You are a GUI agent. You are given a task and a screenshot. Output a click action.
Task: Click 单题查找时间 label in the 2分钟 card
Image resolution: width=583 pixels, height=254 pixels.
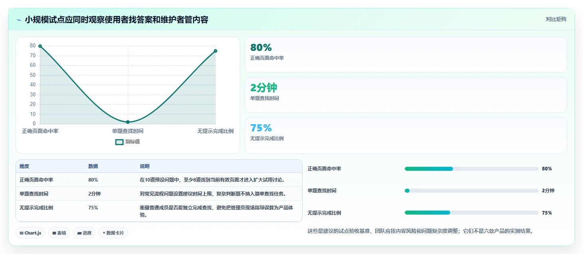tap(264, 98)
